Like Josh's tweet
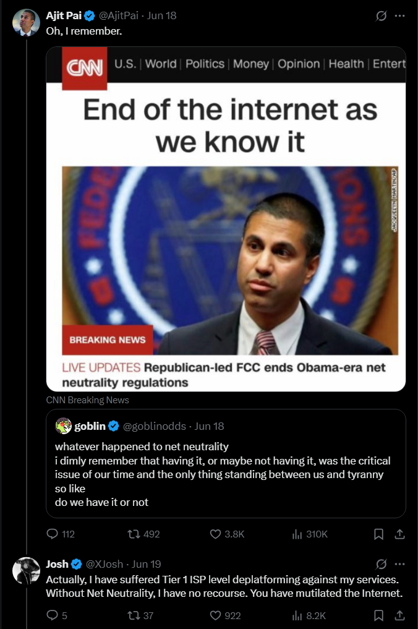Viewport: 418px width, 629px height. point(216,615)
